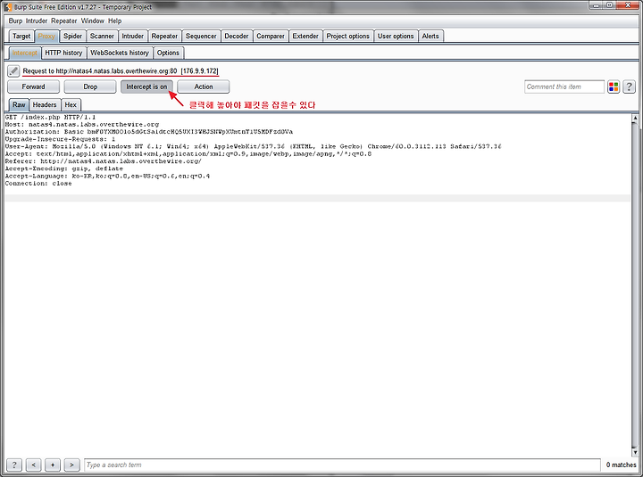Open the Repeater menu in menu bar
Viewport: 643px width, 477px height.
tap(64, 21)
